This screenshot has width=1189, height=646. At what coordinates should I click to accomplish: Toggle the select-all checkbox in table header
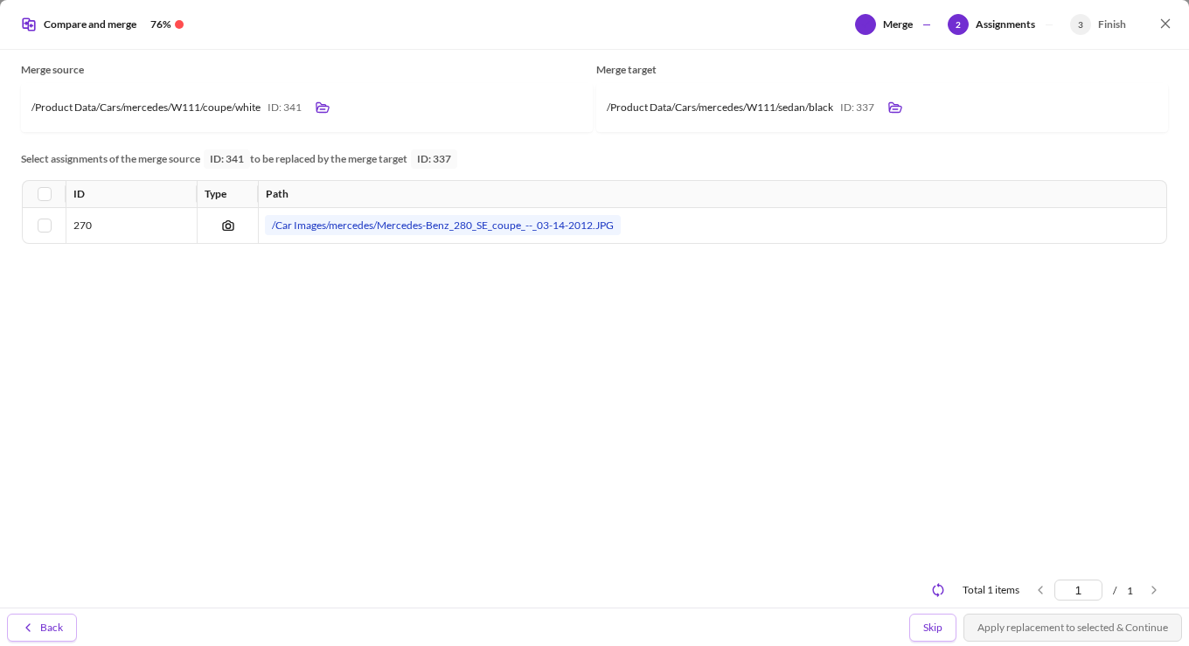pos(45,194)
